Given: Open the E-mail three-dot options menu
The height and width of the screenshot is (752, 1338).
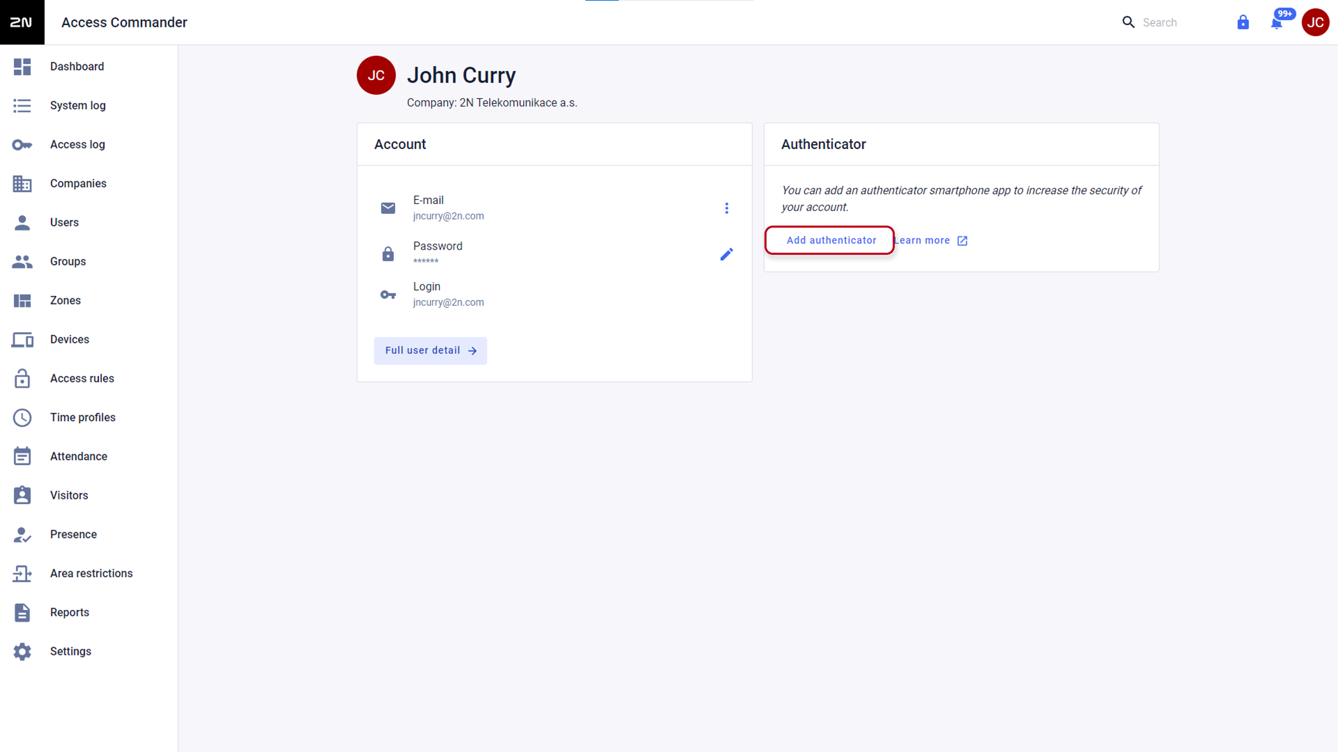Looking at the screenshot, I should (726, 208).
